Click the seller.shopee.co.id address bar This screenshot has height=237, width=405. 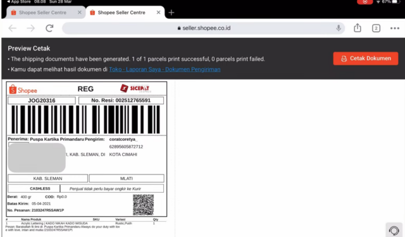(x=204, y=28)
